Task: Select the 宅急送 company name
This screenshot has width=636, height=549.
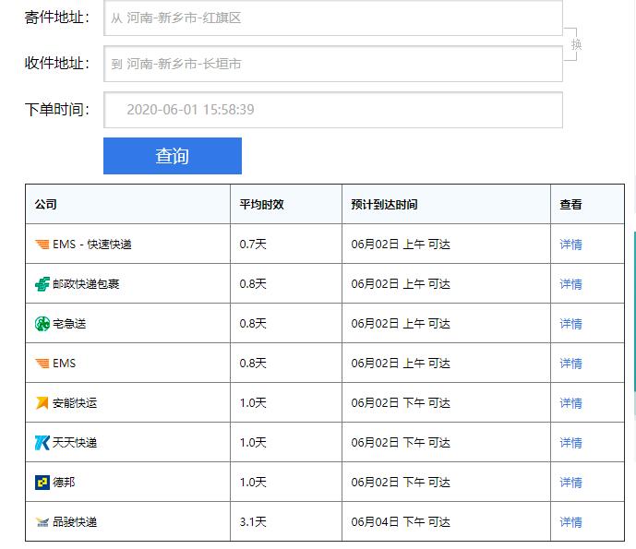Action: pyautogui.click(x=69, y=324)
